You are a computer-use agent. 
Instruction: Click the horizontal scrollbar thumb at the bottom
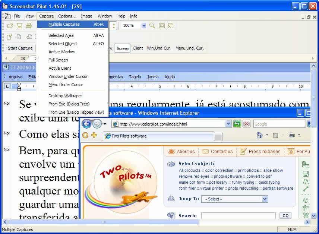pos(104,222)
